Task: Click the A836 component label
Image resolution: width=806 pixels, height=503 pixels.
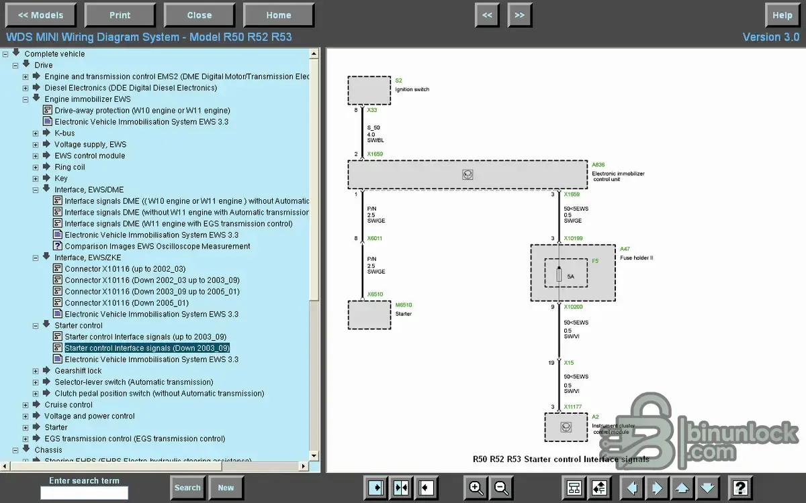Action: (598, 165)
